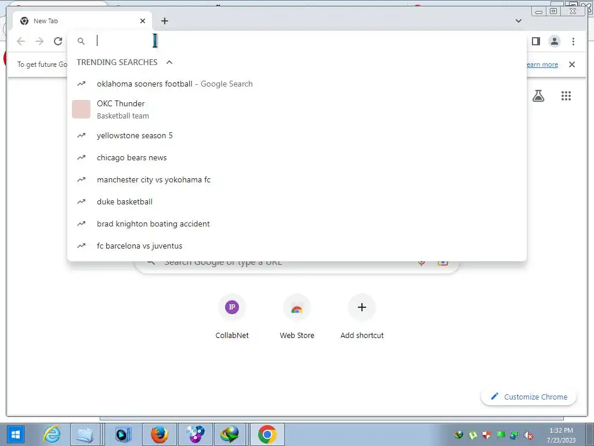Select 'brad knighton boating accident' suggestion
This screenshot has width=594, height=446.
tap(297, 224)
